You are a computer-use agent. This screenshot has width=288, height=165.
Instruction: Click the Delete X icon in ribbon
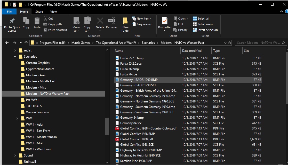pyautogui.click(x=100, y=21)
